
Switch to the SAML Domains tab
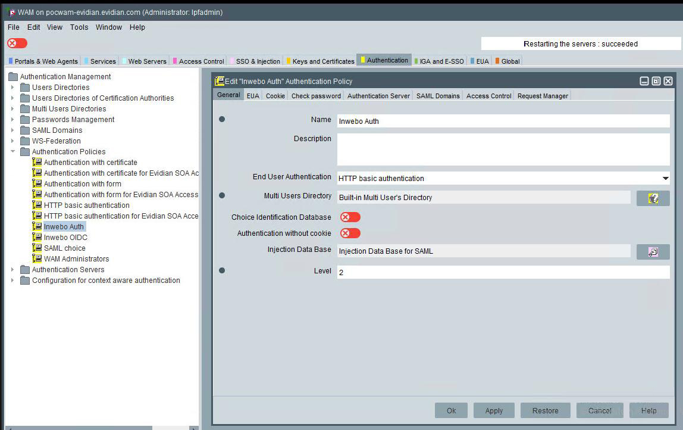click(438, 96)
